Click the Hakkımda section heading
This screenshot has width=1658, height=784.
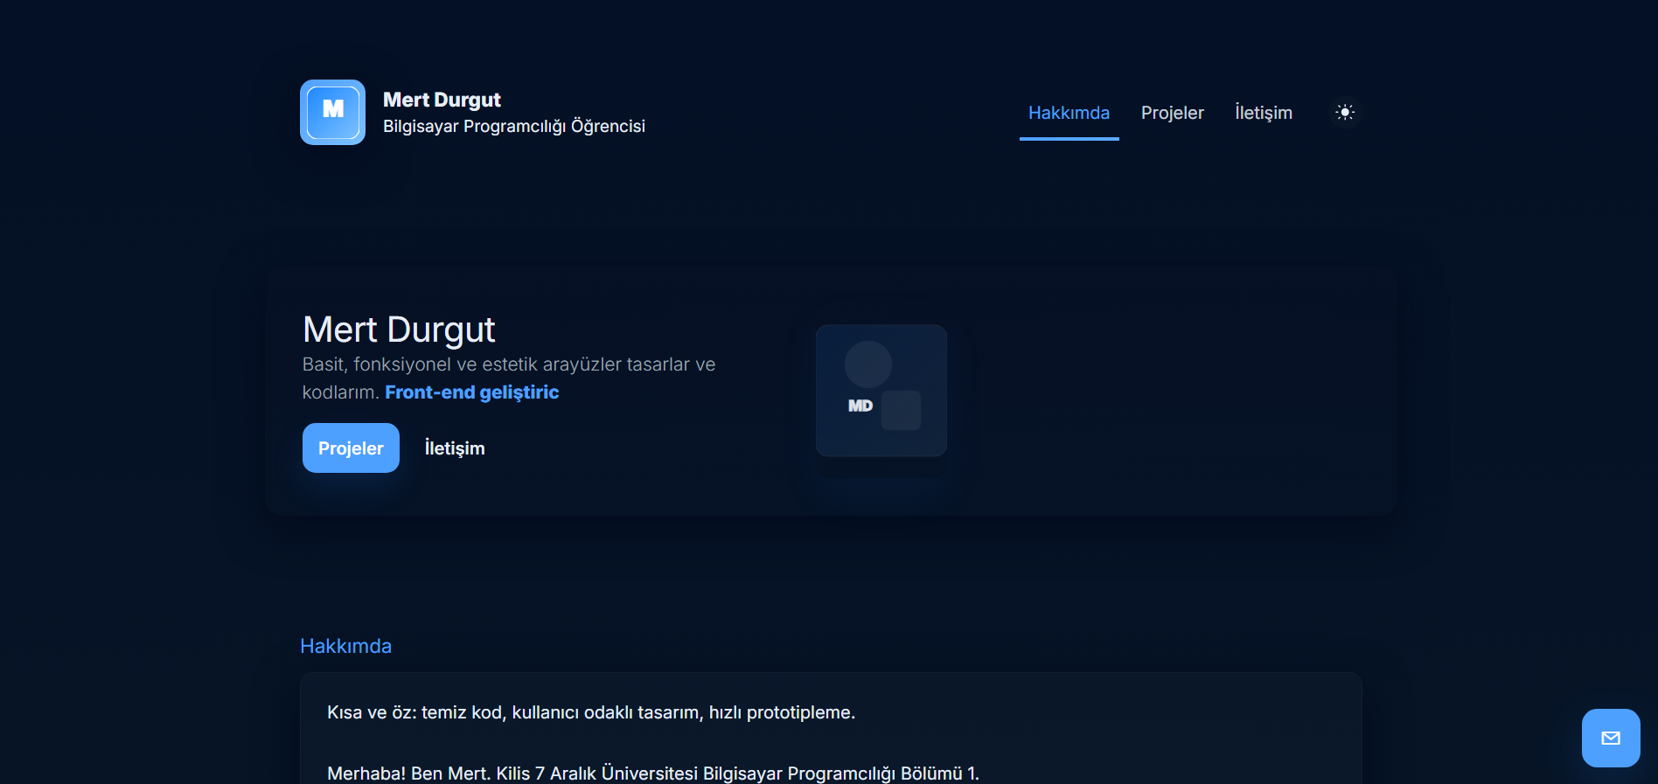pyautogui.click(x=345, y=646)
